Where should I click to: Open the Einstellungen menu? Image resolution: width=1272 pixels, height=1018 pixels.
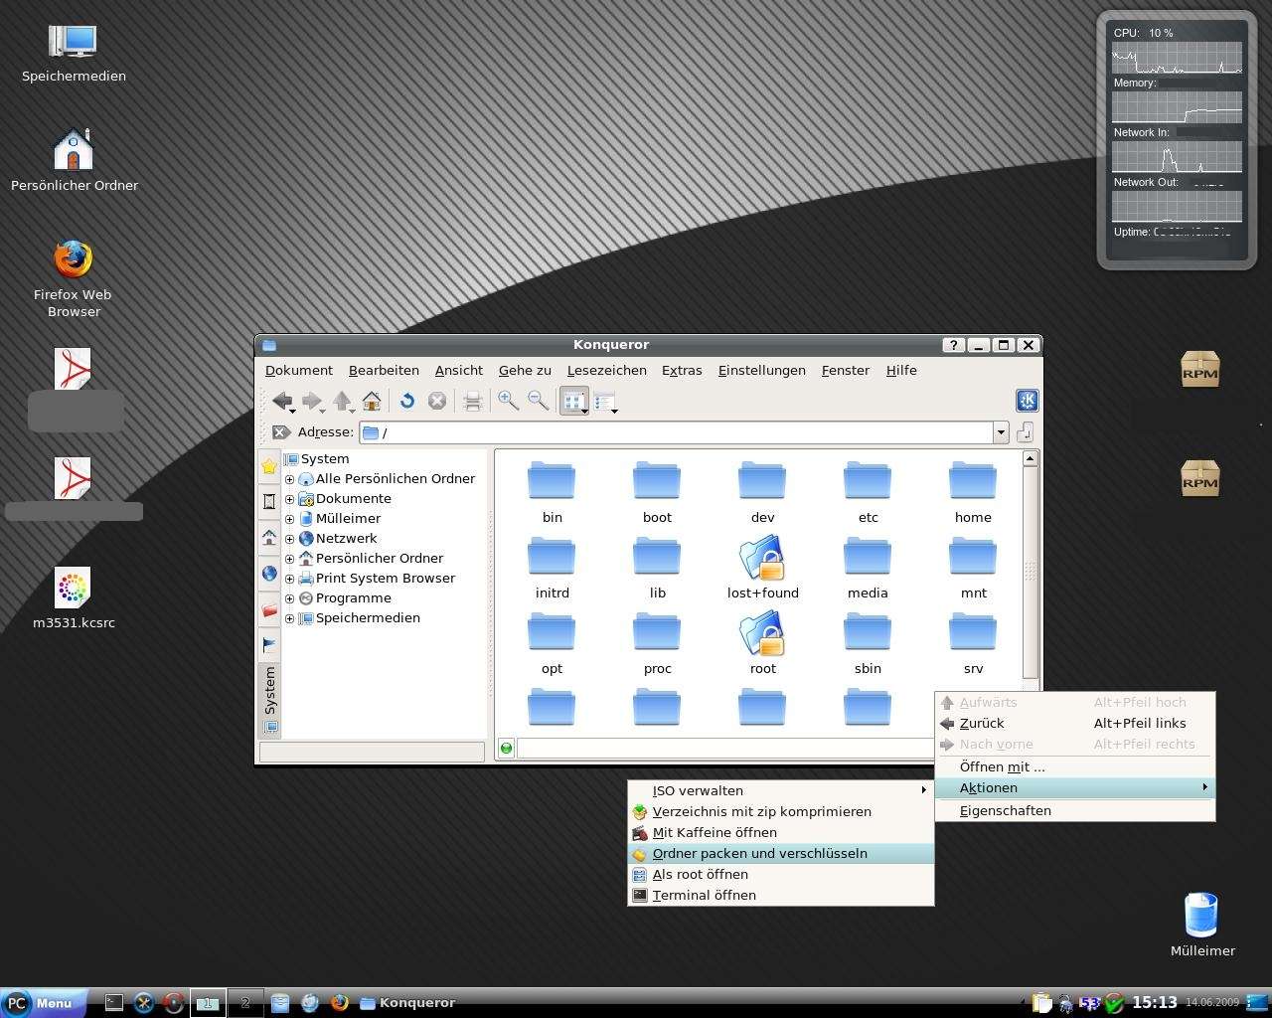762,370
